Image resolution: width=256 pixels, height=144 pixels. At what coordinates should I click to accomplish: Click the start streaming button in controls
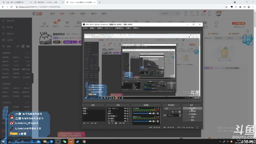(192, 108)
